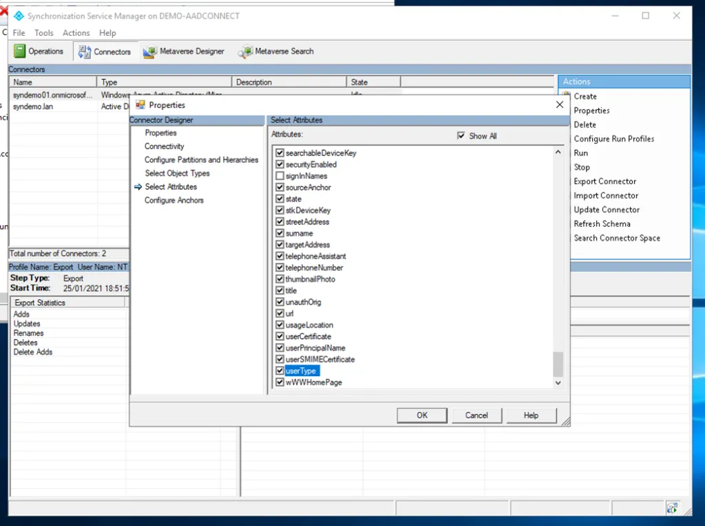
Task: Click the Operations toolbar icon
Action: 20,52
